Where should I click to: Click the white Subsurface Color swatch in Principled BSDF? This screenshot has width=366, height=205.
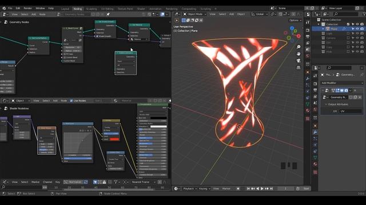pos(158,126)
